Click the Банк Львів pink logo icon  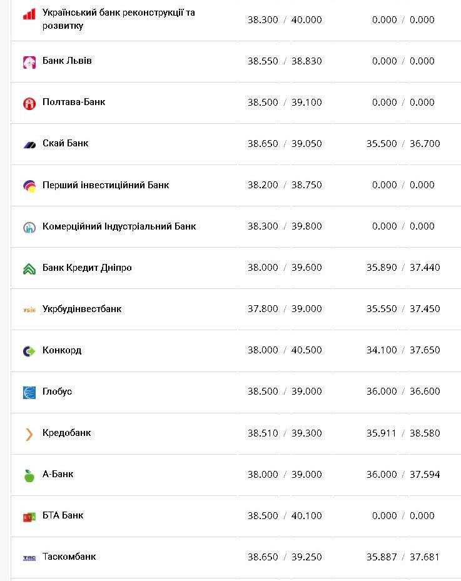click(x=29, y=62)
